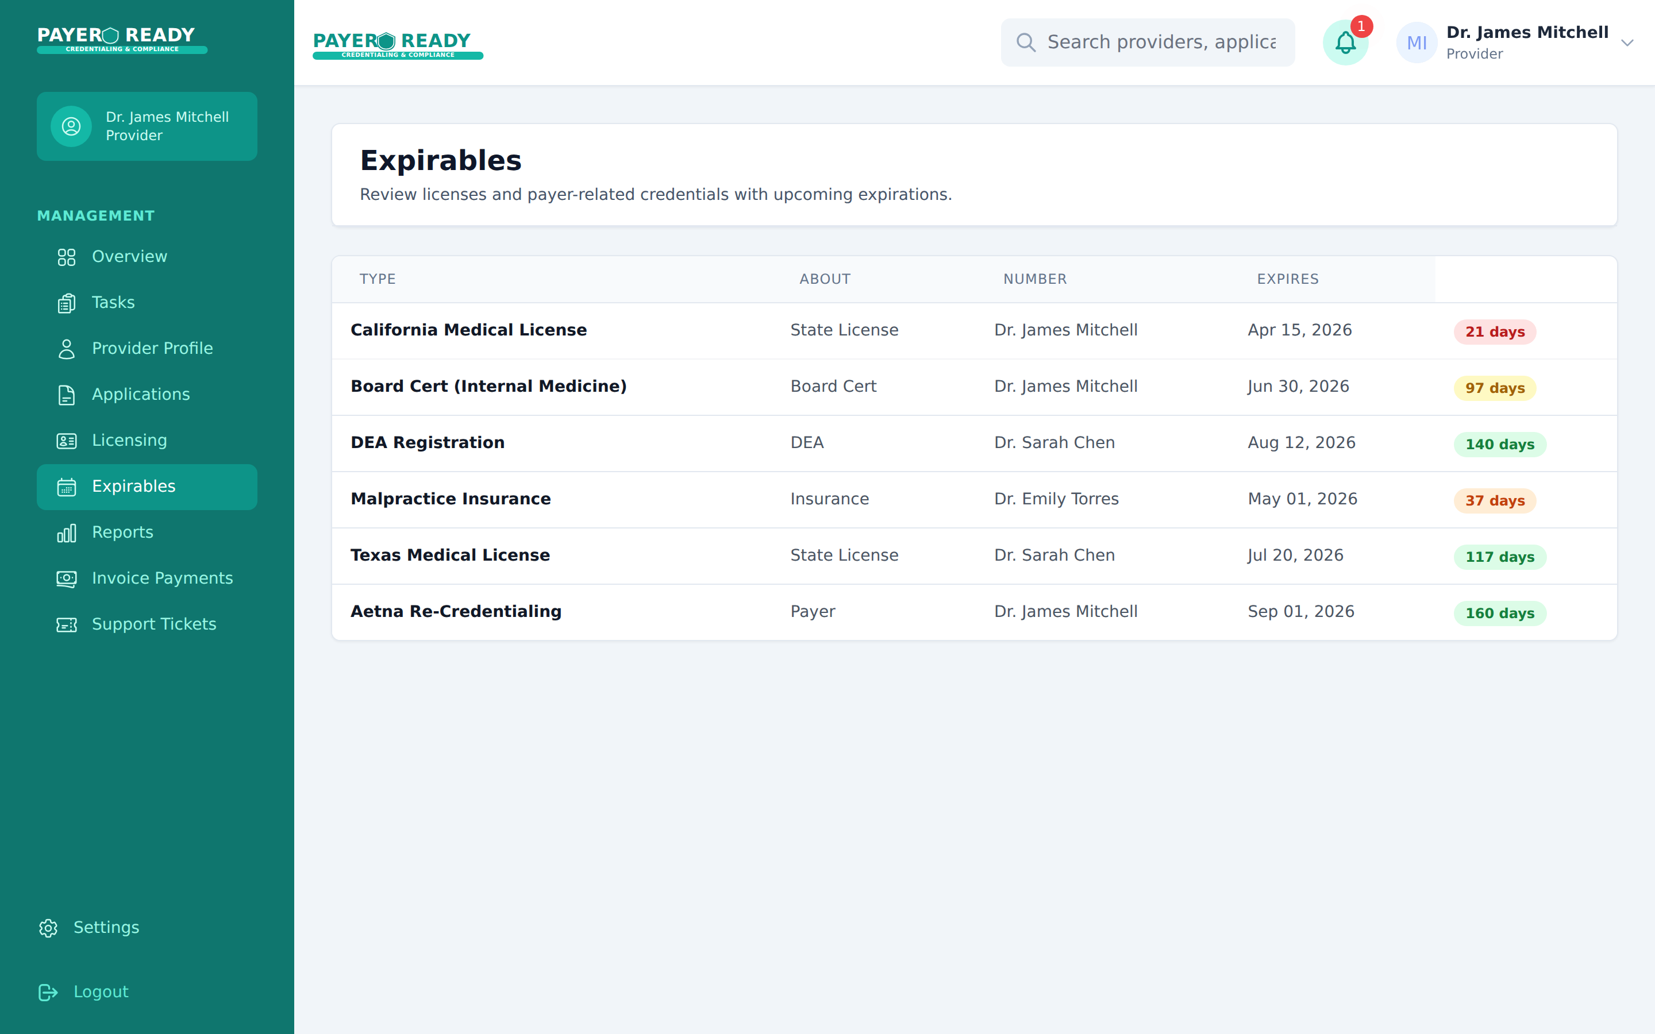Switch to the Expirables section
The width and height of the screenshot is (1655, 1034).
[134, 486]
